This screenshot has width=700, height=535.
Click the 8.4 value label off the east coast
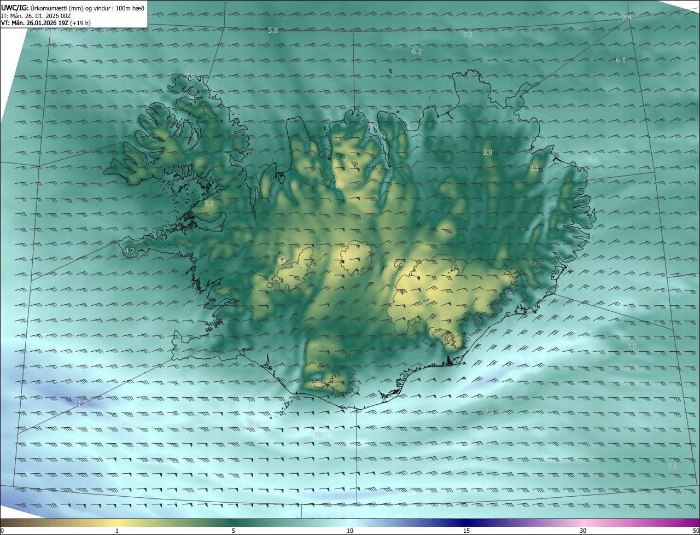click(x=593, y=160)
